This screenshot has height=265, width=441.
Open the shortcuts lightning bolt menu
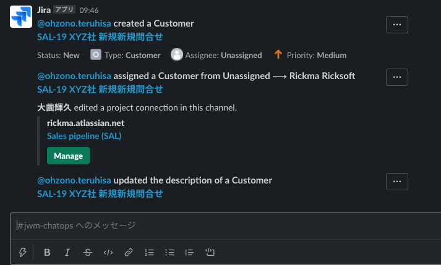(x=23, y=252)
